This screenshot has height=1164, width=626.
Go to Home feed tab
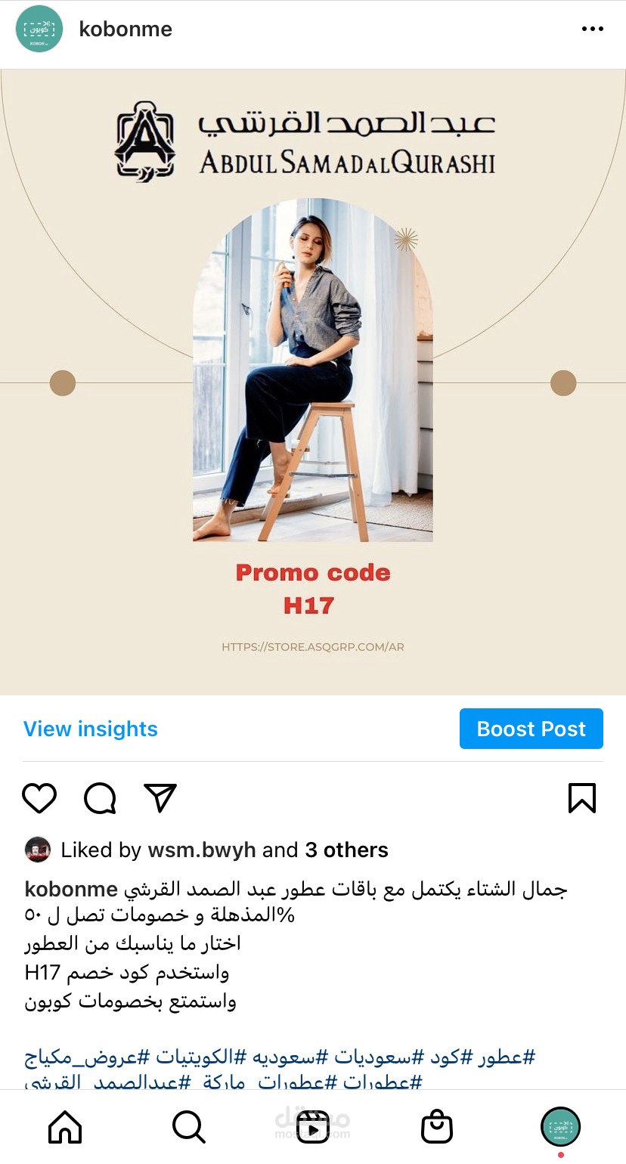coord(65,1128)
